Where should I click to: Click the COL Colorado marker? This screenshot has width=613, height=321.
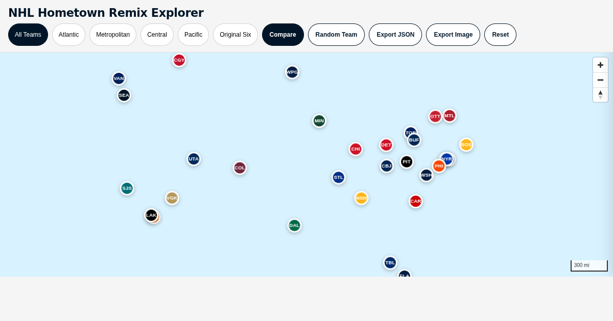(240, 168)
